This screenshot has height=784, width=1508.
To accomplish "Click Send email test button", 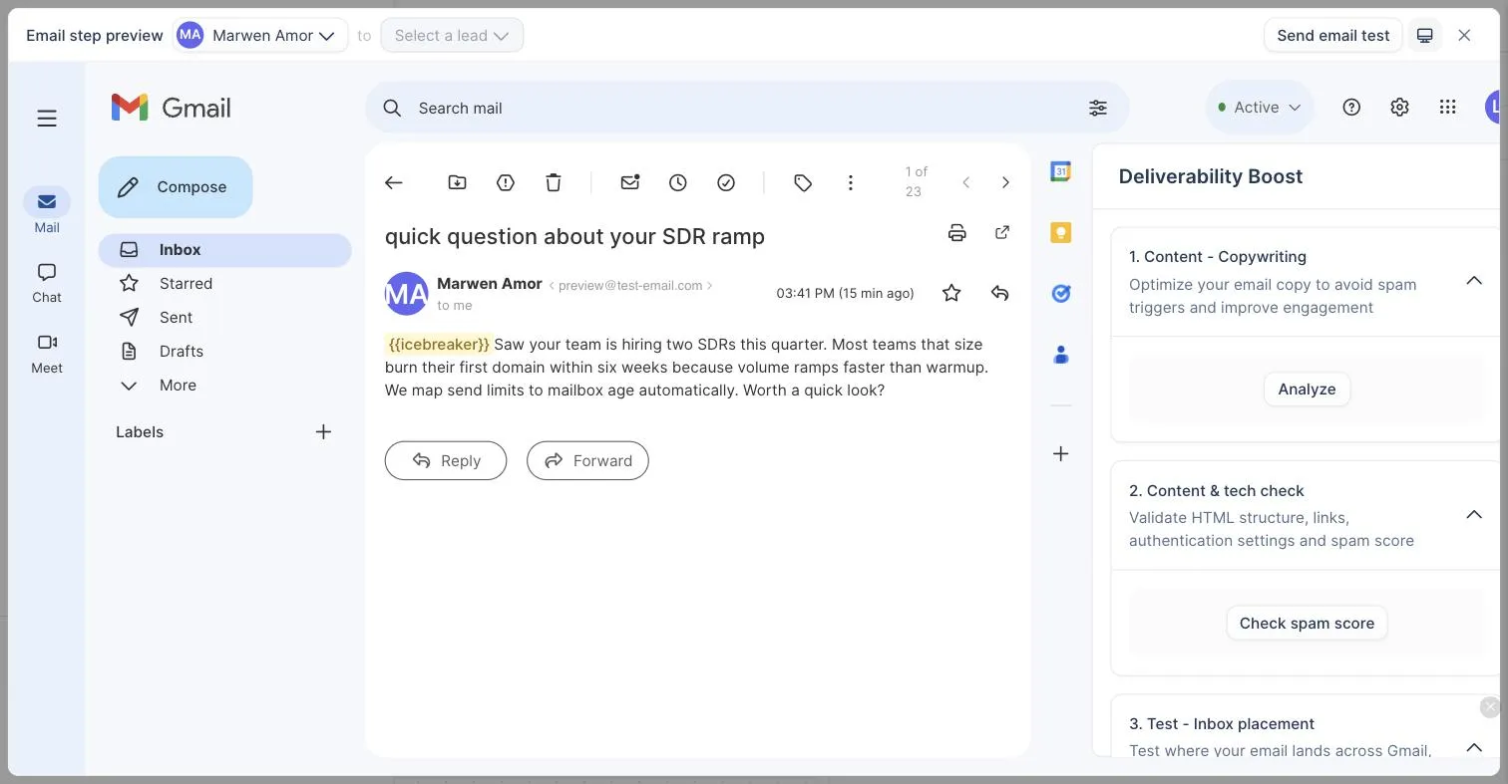I will tap(1332, 35).
